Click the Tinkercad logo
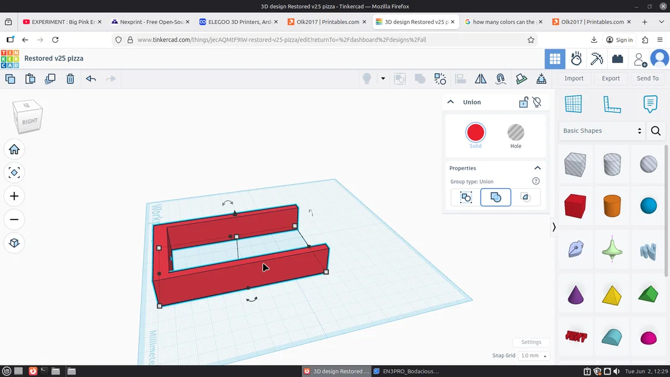The height and width of the screenshot is (377, 670). pos(10,59)
